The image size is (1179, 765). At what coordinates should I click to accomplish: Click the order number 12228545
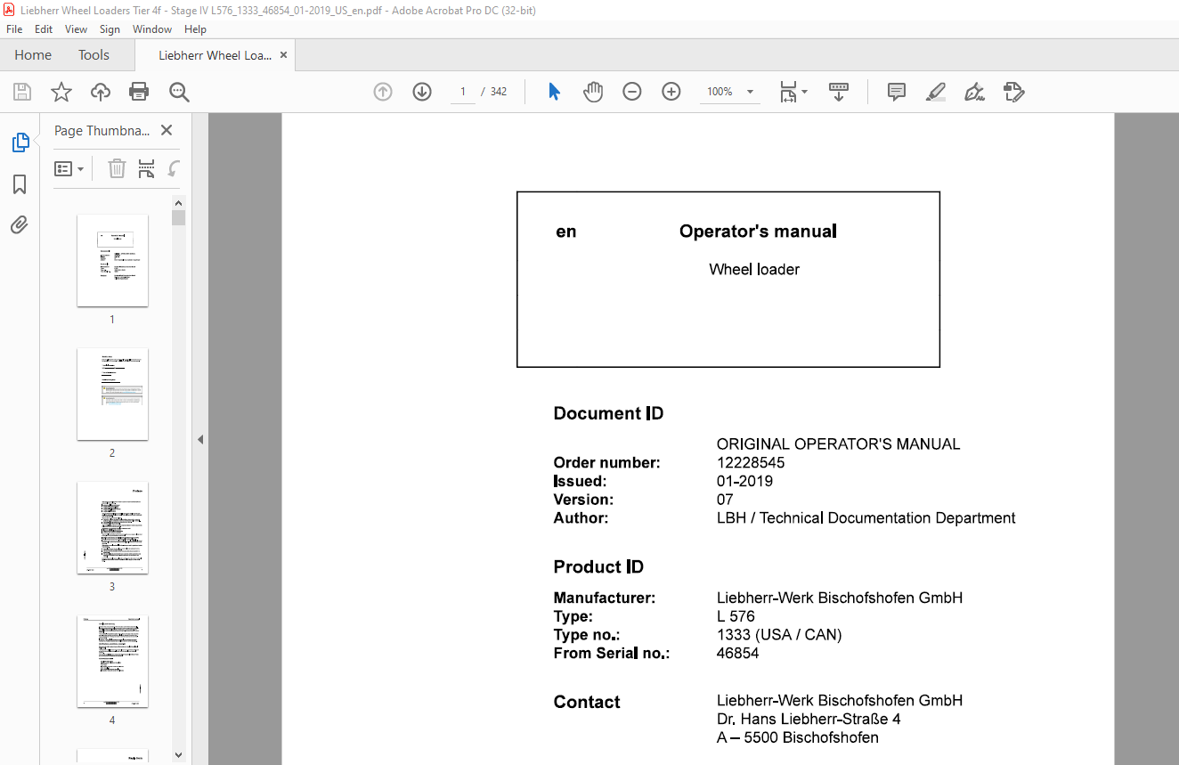click(x=751, y=462)
